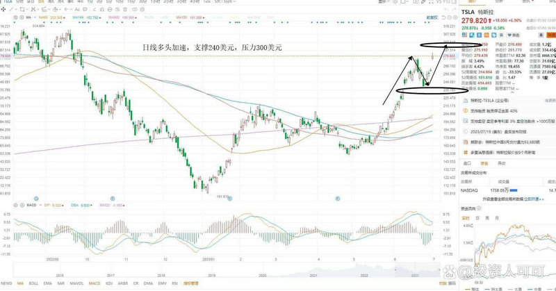
Task: Open MA indicator settings gear icon
Action: (x=15, y=17)
